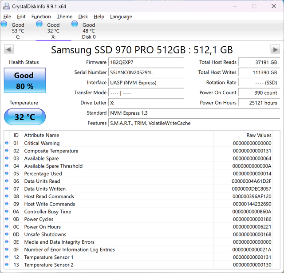
Task: Click the blue status orb for X: drive
Action: (x=39, y=24)
